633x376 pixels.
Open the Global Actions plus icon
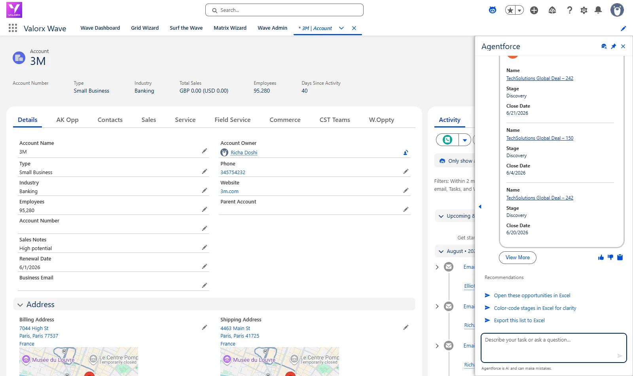(x=534, y=10)
